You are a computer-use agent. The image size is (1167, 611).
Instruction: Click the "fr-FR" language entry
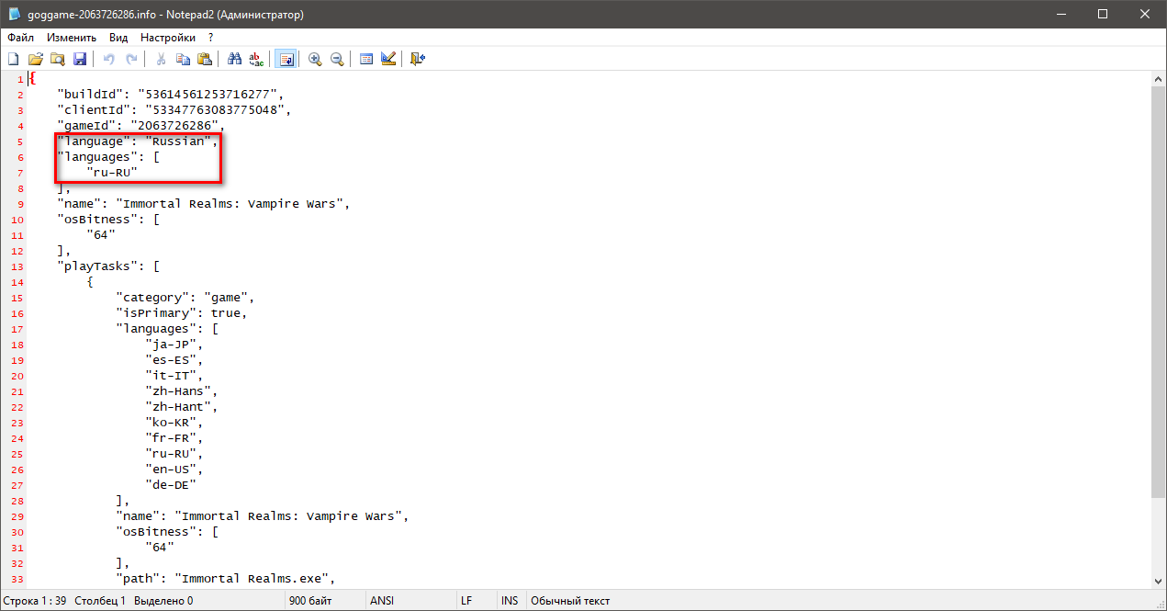point(172,437)
